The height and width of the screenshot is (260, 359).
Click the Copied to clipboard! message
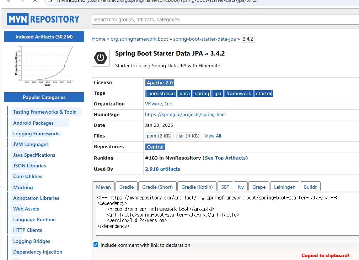(x=325, y=255)
